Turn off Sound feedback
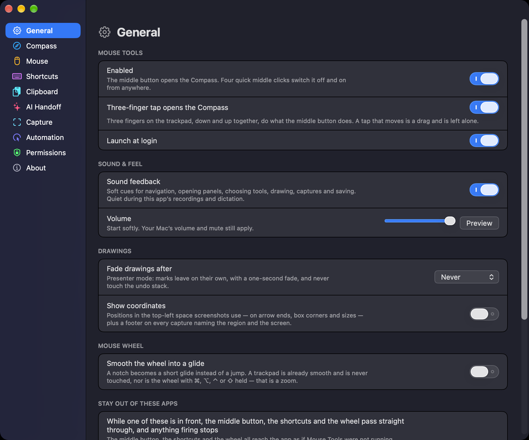Viewport: 529px width, 440px height. point(484,190)
